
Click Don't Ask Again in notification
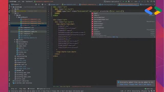coord(145,84)
